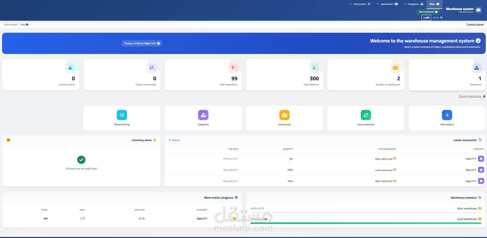Click the Total expenditure up arrow icon
Image resolution: width=487 pixels, height=238 pixels.
point(233,68)
